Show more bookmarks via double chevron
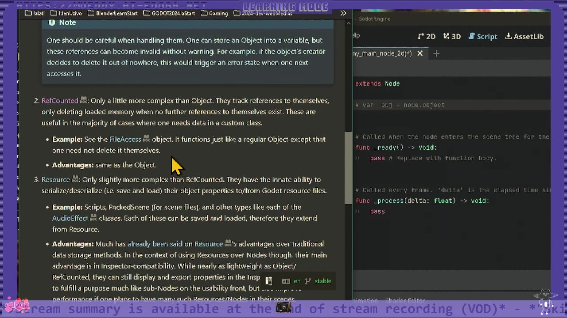The width and height of the screenshot is (567, 318). (x=343, y=13)
